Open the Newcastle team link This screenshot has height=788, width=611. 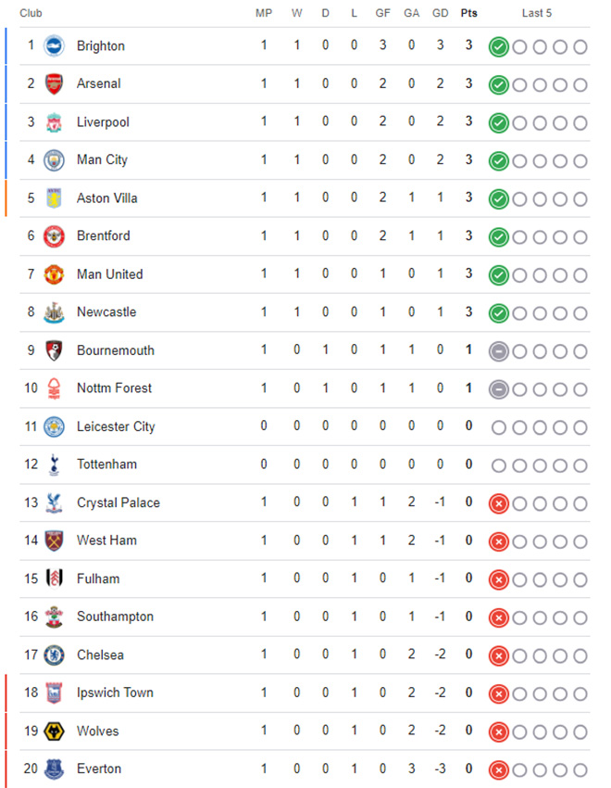pos(106,312)
